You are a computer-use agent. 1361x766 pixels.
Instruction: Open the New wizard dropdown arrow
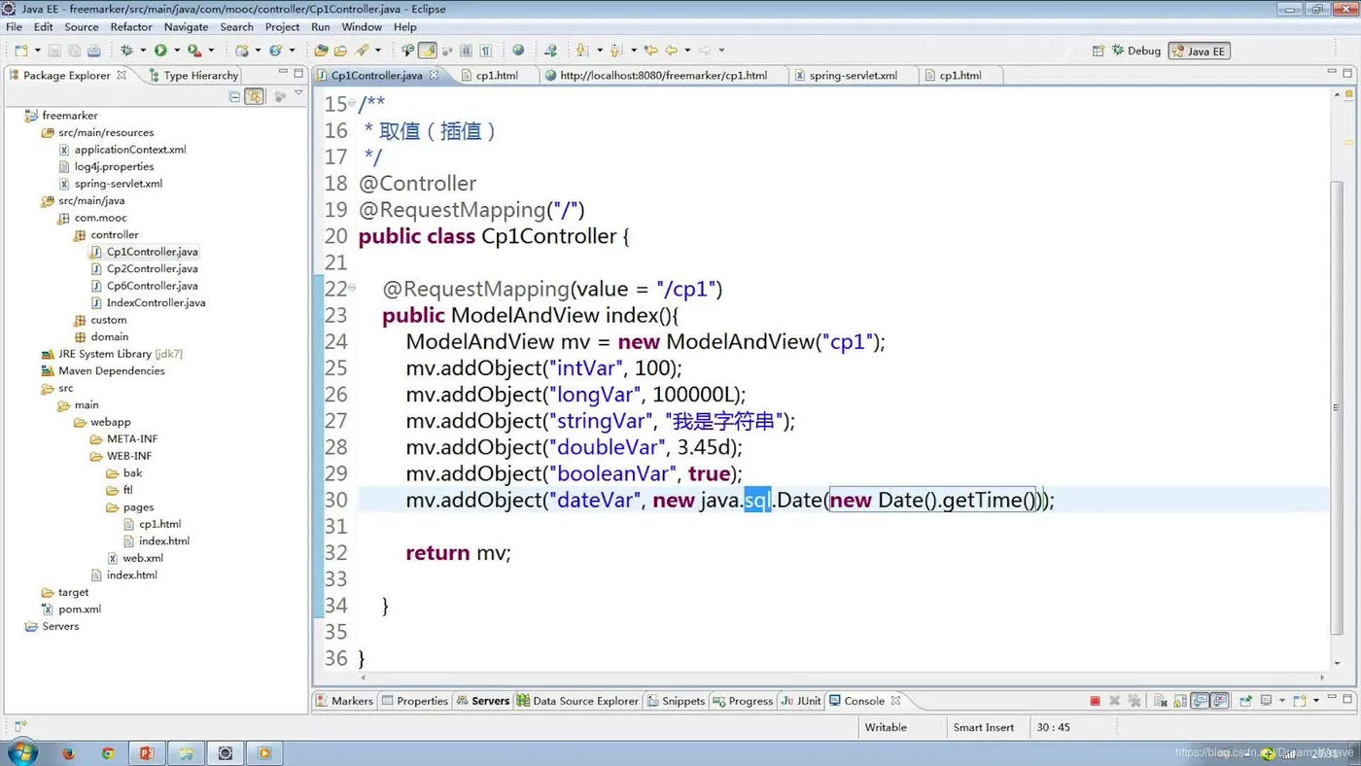pyautogui.click(x=38, y=51)
